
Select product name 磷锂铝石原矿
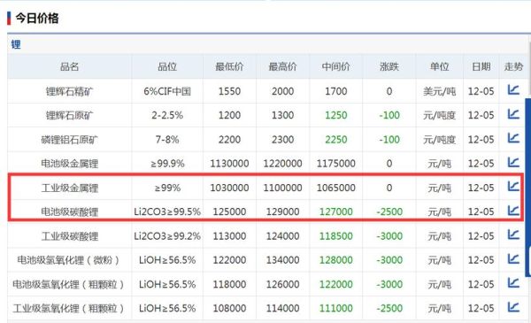coord(69,140)
